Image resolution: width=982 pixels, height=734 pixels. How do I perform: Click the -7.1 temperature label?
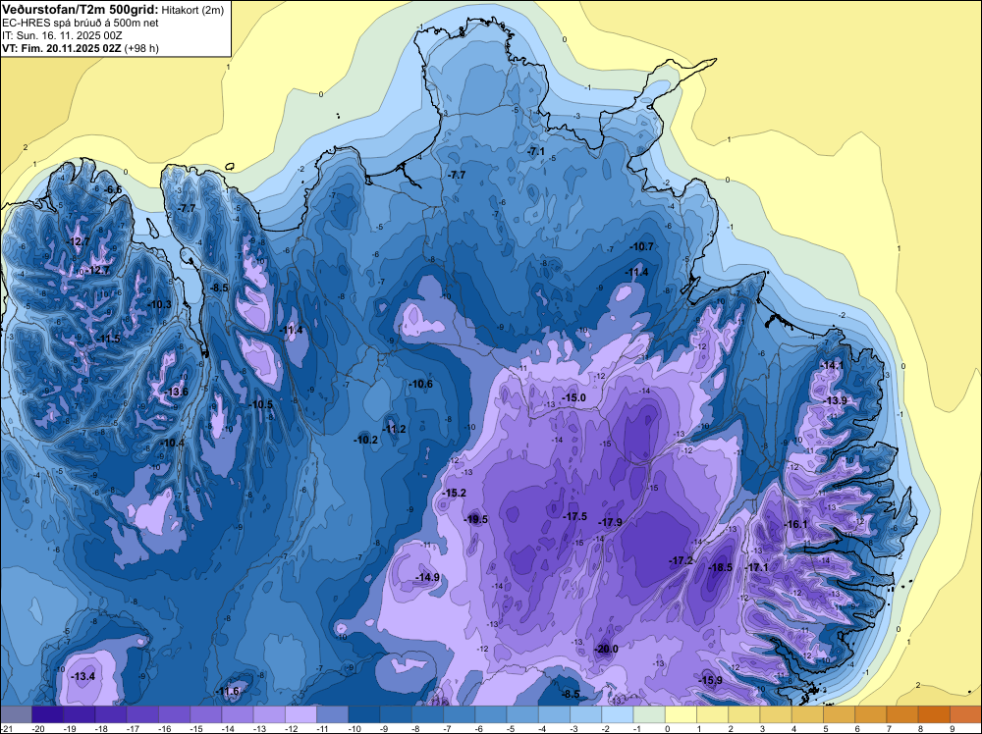coord(537,151)
